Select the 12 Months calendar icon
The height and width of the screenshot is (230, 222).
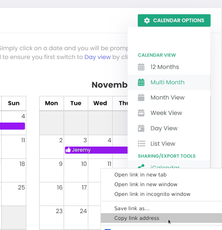141,67
